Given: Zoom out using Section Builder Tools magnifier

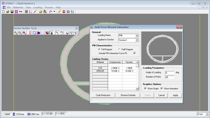Looking at the screenshot, I should tap(20, 33).
